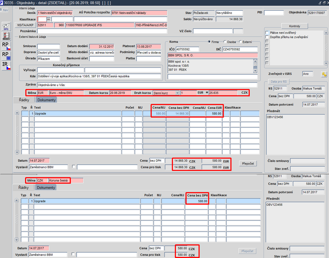Tick the Doplňte přílohu ke zveřejnění checkbox
Screen dimensions: 329x258
pos(267,37)
